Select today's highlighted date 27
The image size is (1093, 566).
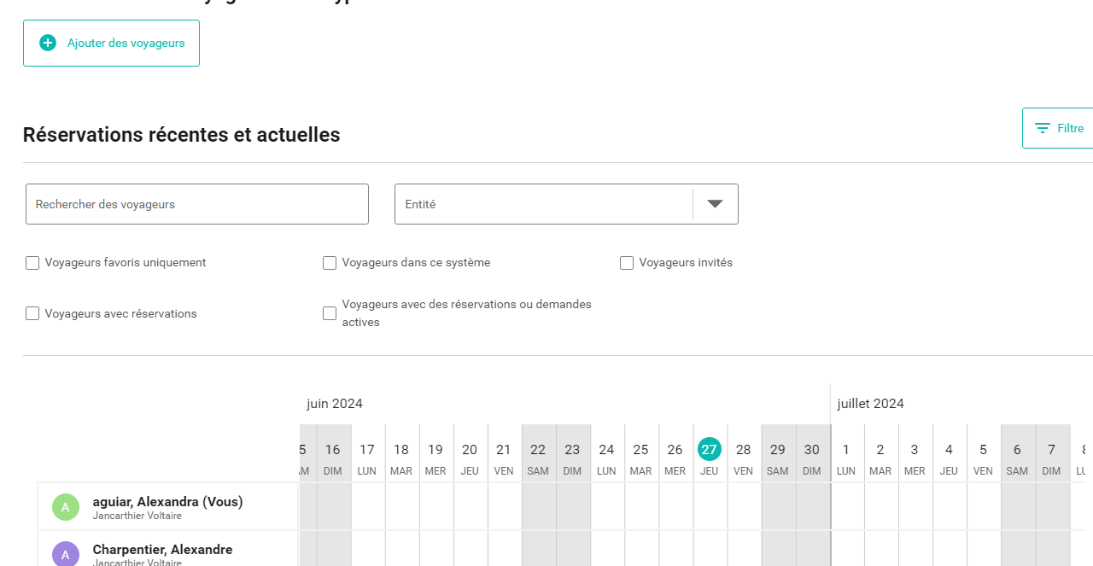pos(709,449)
